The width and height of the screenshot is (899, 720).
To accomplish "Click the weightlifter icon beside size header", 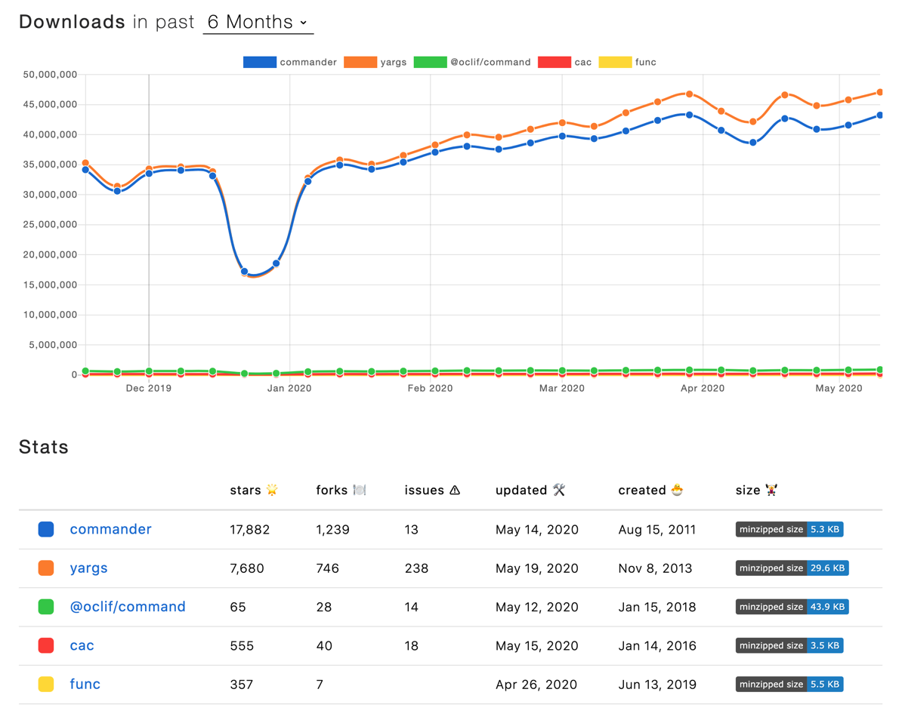I will (x=771, y=490).
